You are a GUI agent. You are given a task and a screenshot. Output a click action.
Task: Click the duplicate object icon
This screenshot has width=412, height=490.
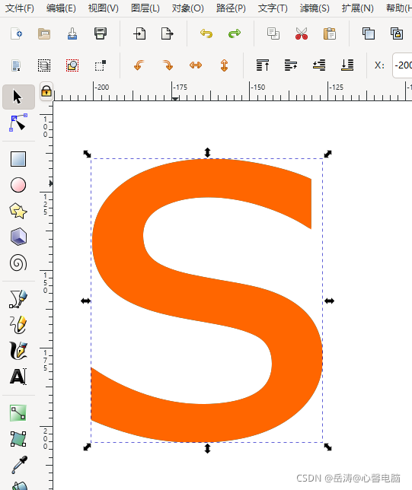coord(369,33)
